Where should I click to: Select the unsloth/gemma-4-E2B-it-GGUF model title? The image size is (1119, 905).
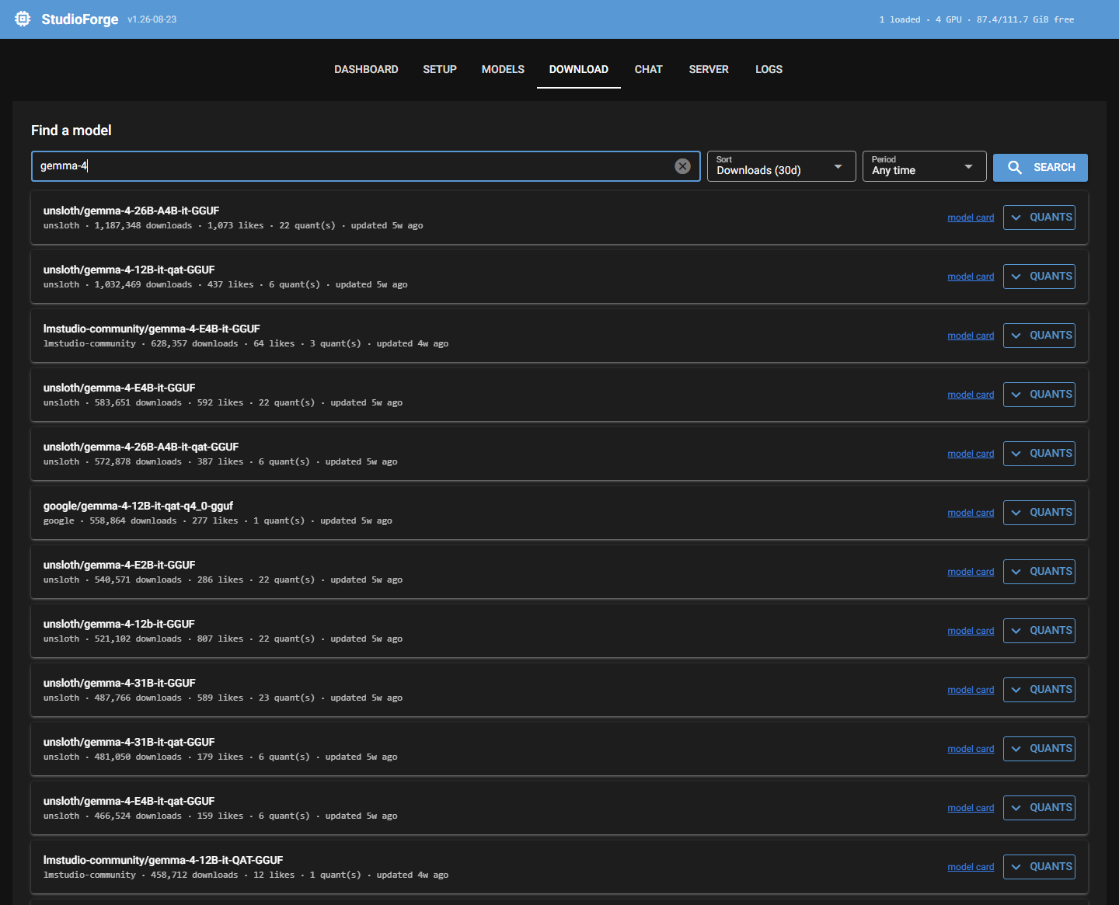[x=120, y=565]
